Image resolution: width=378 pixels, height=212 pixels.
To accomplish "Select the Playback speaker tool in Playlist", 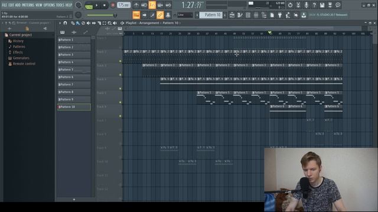I will pos(115,23).
